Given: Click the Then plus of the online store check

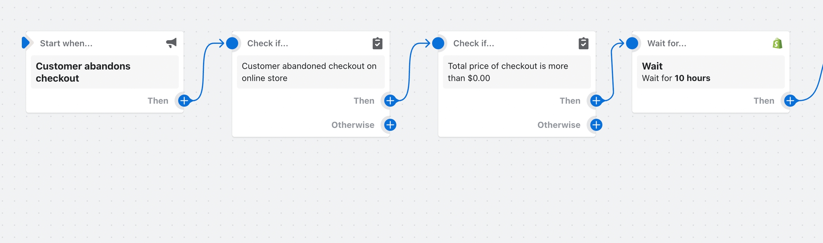Looking at the screenshot, I should pos(390,101).
